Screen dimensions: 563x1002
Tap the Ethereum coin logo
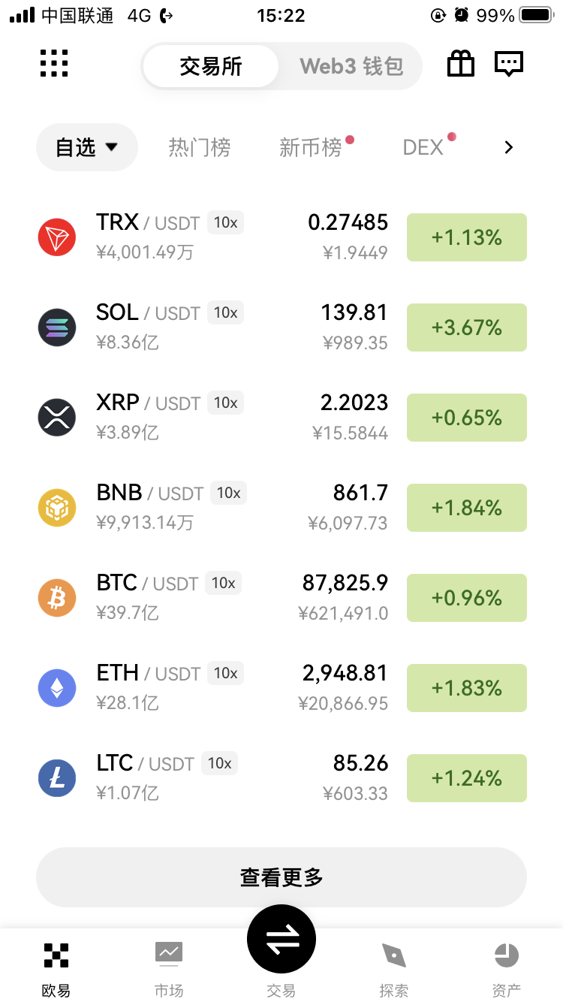(57, 688)
